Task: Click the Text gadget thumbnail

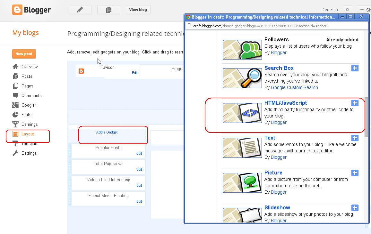Action: (242, 148)
